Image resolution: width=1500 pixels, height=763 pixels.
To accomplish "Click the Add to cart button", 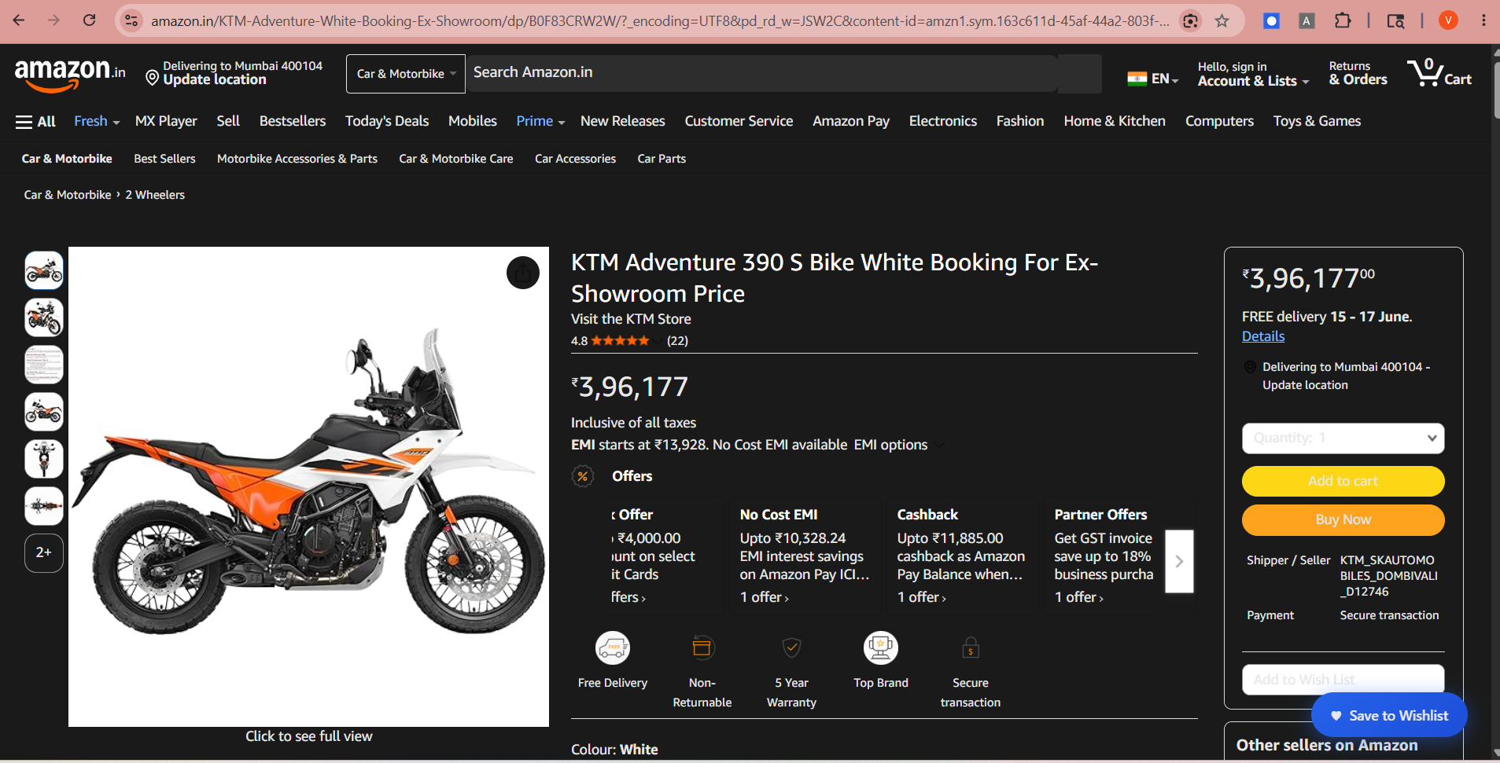I will [1343, 481].
